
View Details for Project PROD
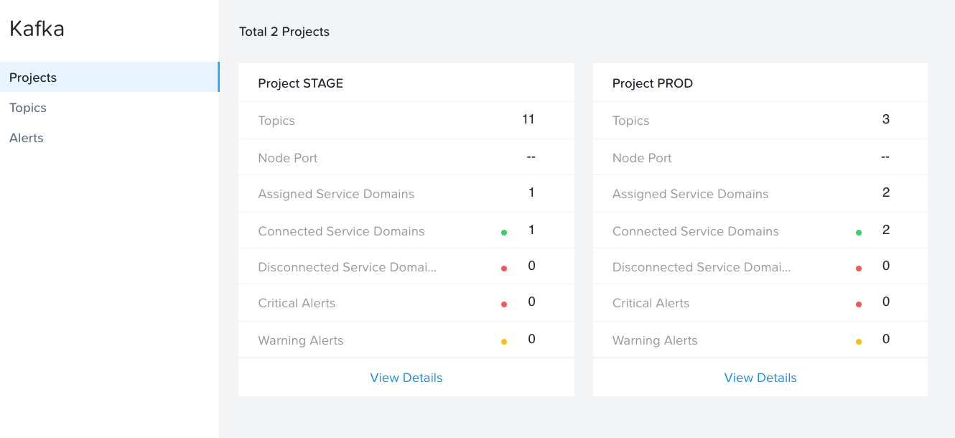coord(760,378)
